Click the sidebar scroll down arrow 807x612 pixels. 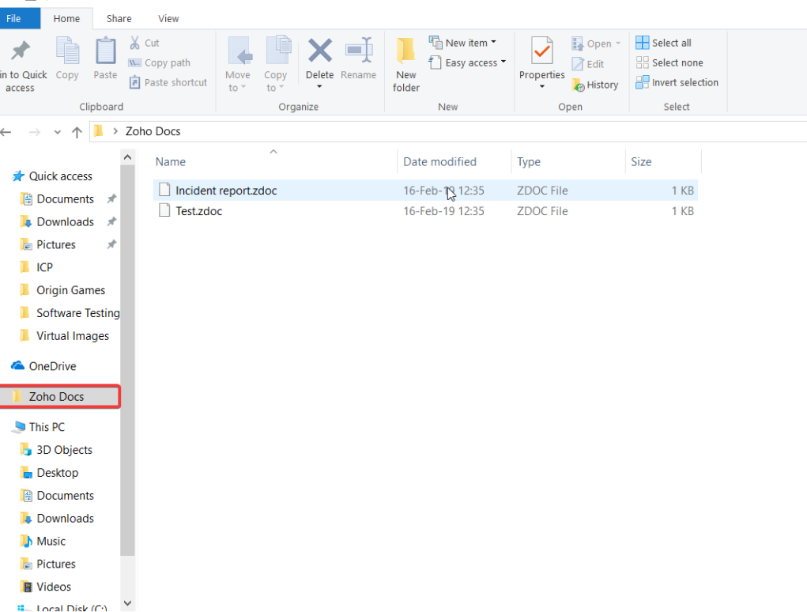(x=127, y=603)
